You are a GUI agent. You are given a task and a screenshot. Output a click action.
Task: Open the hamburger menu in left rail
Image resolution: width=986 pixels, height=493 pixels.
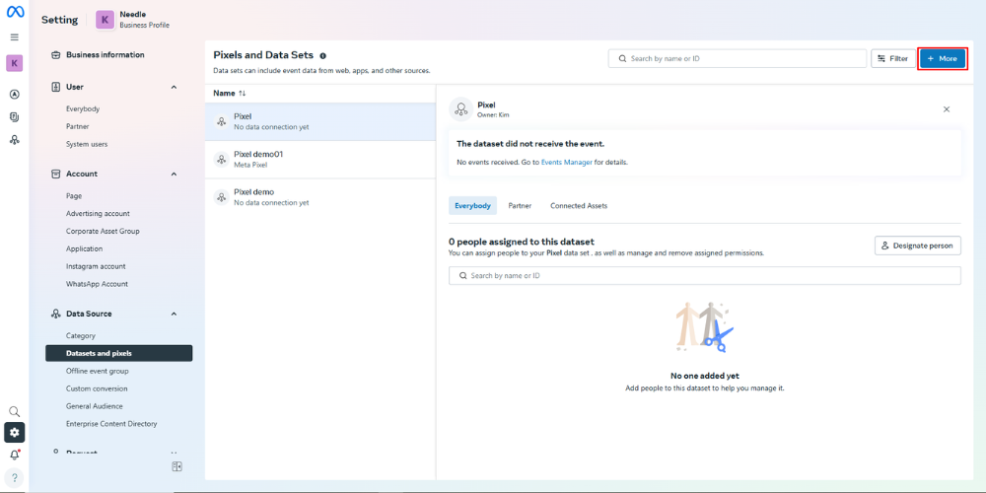(14, 37)
